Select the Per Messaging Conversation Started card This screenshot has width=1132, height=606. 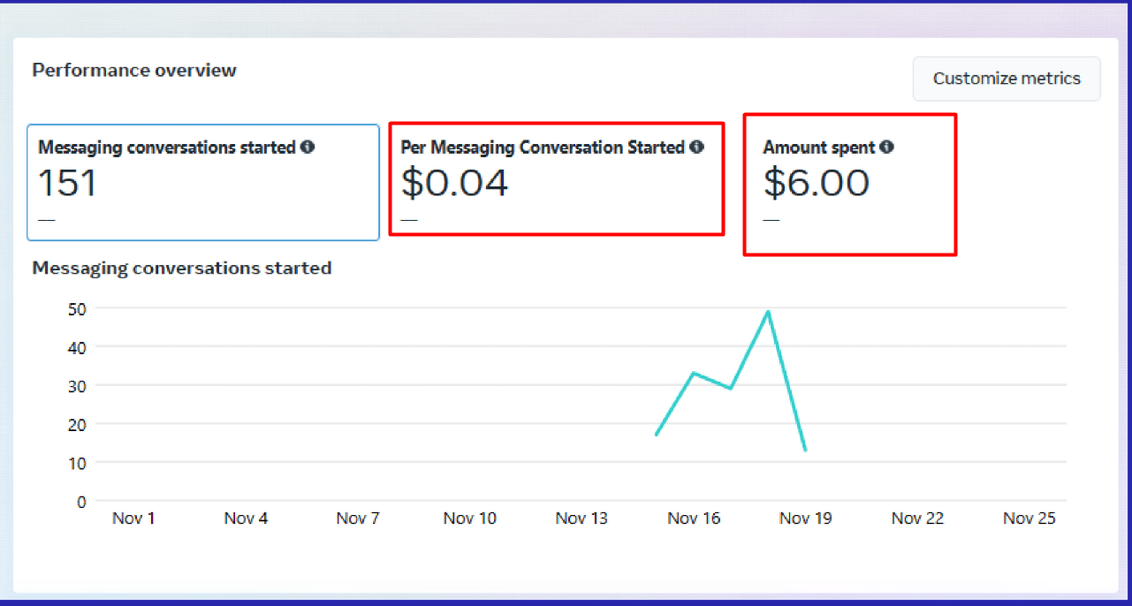coord(556,179)
